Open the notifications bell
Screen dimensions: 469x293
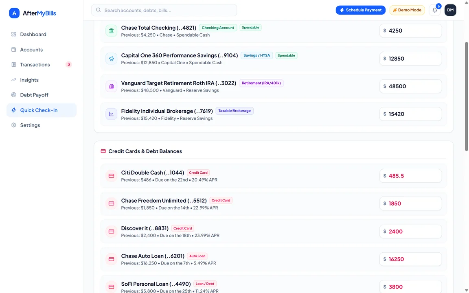click(x=435, y=10)
